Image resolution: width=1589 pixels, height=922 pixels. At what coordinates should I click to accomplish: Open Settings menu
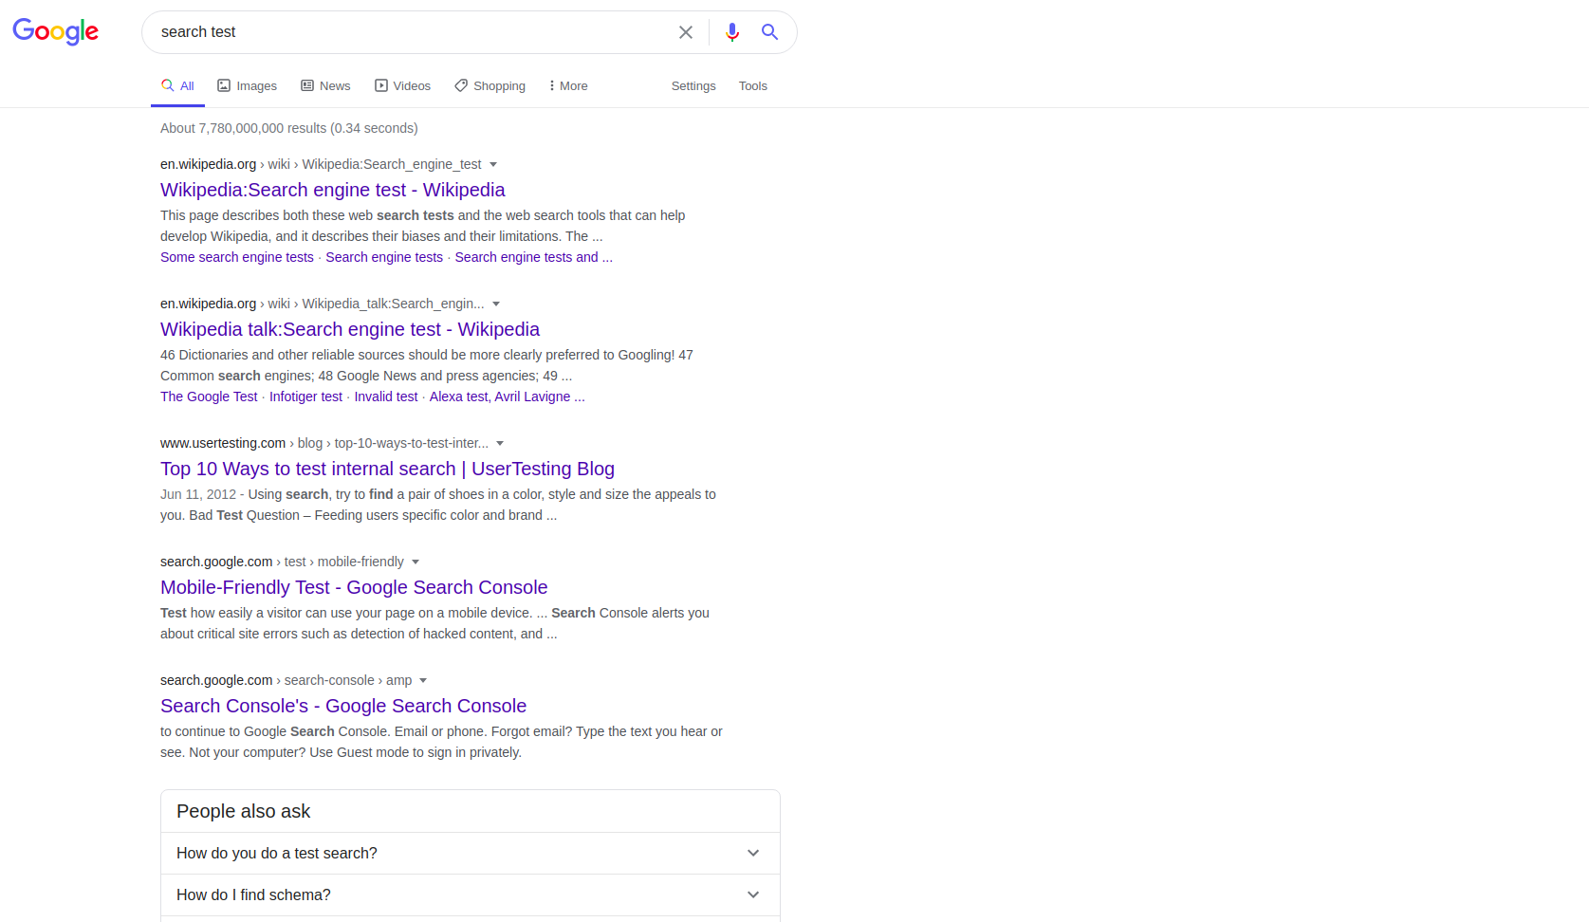click(x=693, y=85)
